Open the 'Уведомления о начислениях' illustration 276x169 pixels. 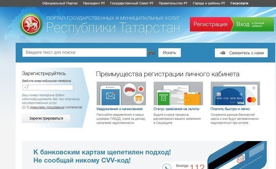coord(121,93)
